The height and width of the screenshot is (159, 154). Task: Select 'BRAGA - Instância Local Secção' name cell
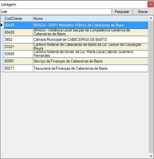(x=90, y=32)
